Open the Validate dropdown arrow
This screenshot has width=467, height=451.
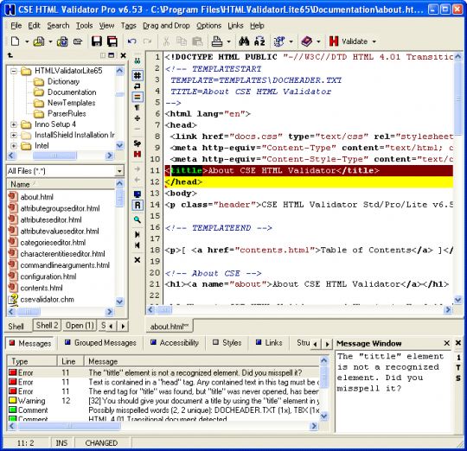374,41
